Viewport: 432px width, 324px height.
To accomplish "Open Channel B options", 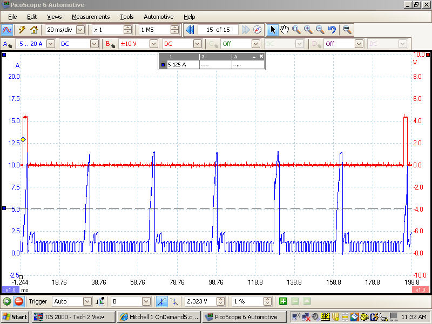I will pyautogui.click(x=110, y=44).
